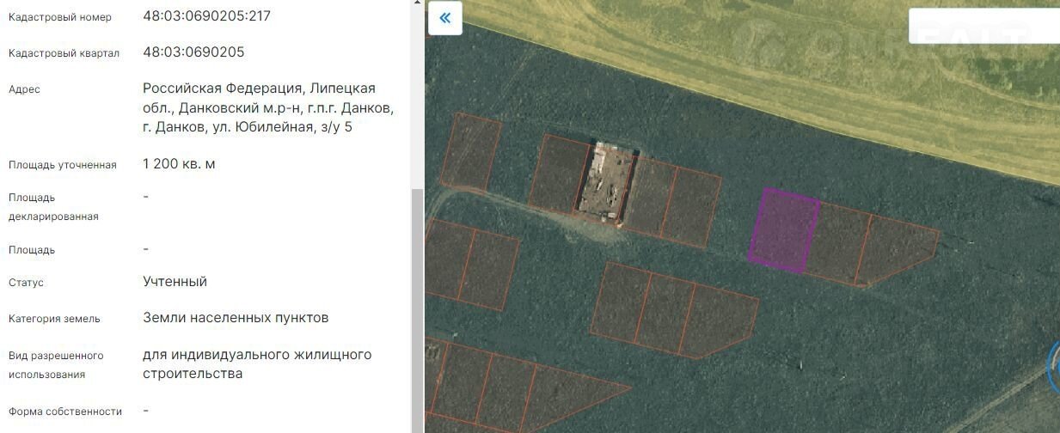Click cadastral quarter value 48:03:0690205
This screenshot has height=433, width=1060.
[193, 52]
